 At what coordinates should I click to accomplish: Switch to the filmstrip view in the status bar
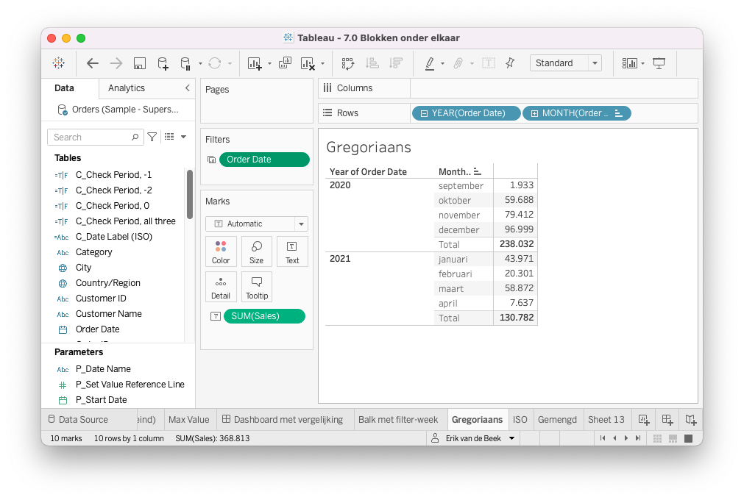tap(673, 438)
